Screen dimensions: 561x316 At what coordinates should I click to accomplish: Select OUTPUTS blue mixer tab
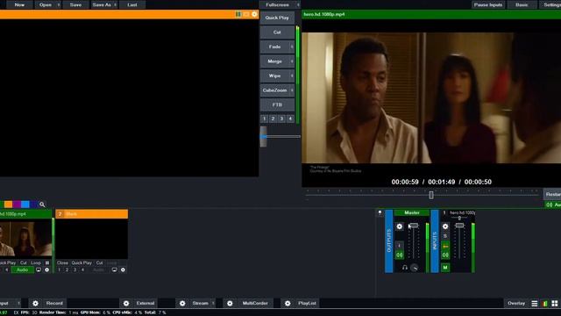point(389,241)
